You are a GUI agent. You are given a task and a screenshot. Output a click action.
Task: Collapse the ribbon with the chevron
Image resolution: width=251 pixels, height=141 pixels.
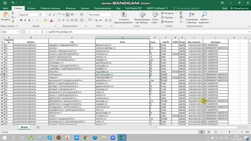click(x=249, y=26)
